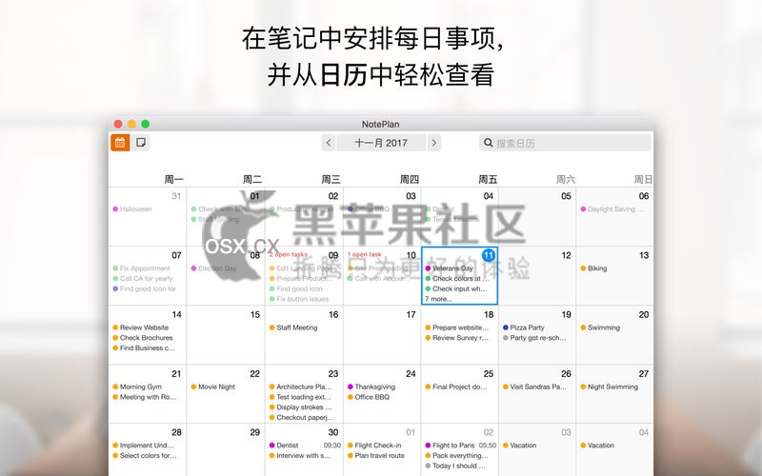762x476 pixels.
Task: Click the '1 open task' label on day 10
Action: point(365,254)
